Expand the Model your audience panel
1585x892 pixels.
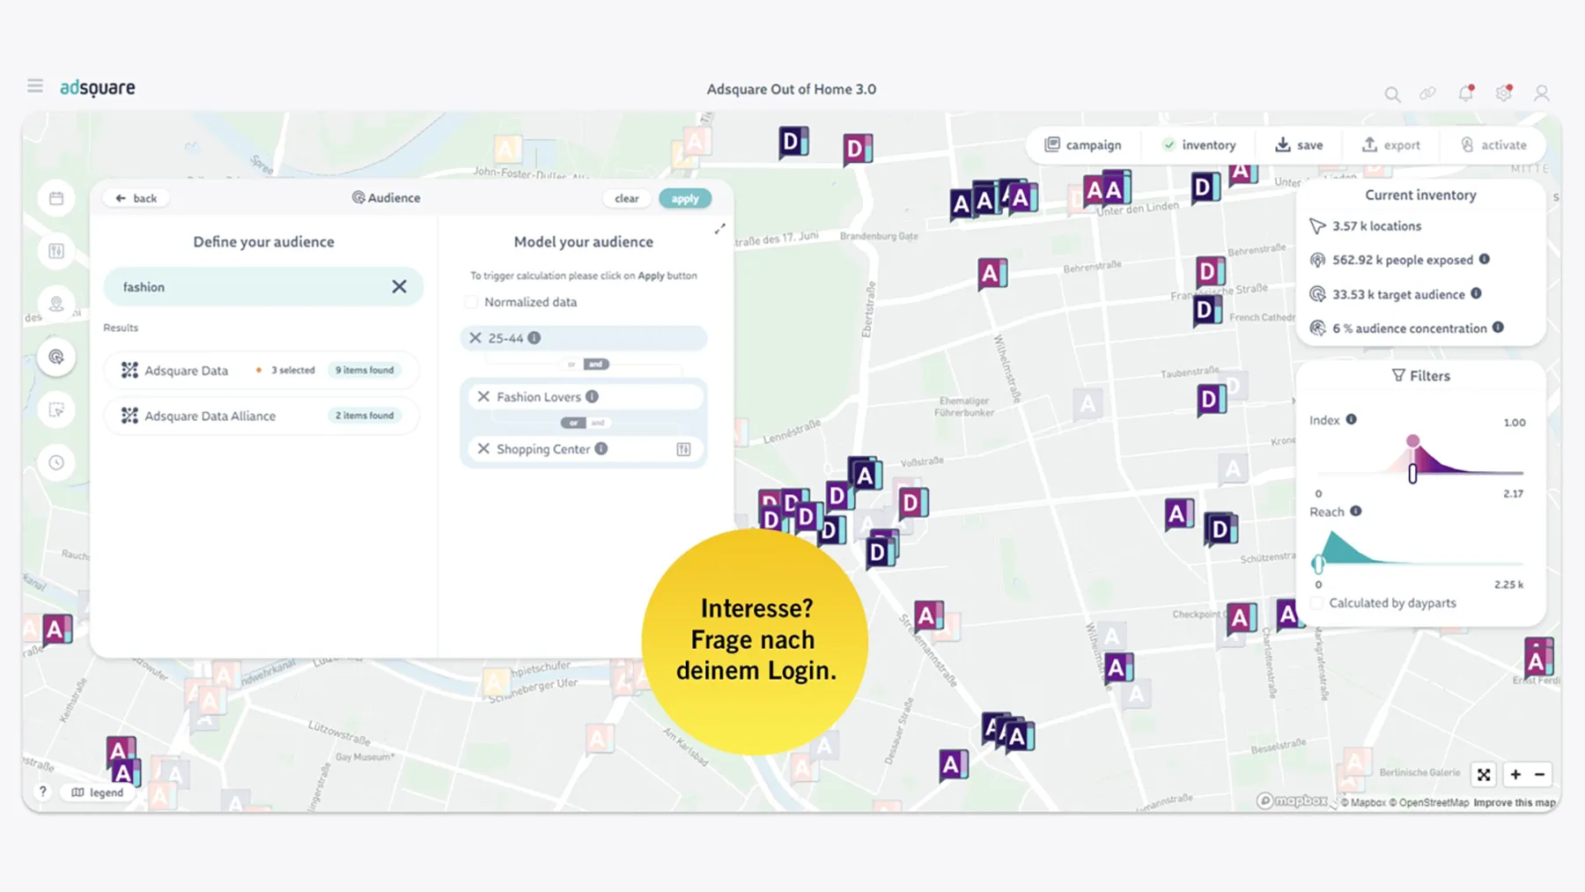(x=719, y=228)
